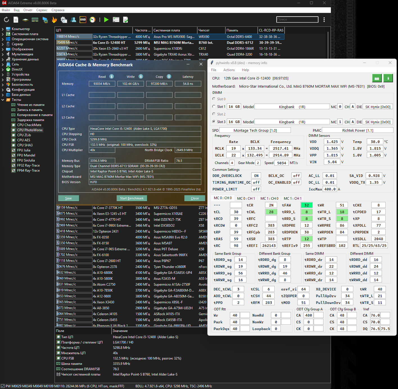Launch the flame stability test icon
This screenshot has height=389, width=398.
54,20
